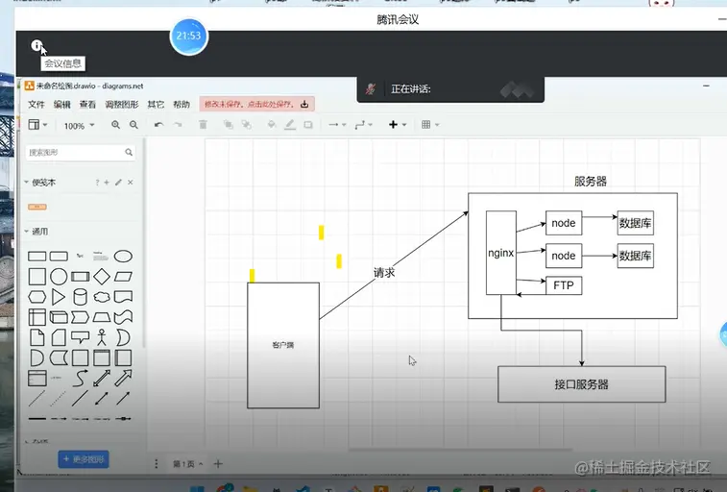Close the scratchpad section with X
The width and height of the screenshot is (727, 492).
(x=131, y=183)
